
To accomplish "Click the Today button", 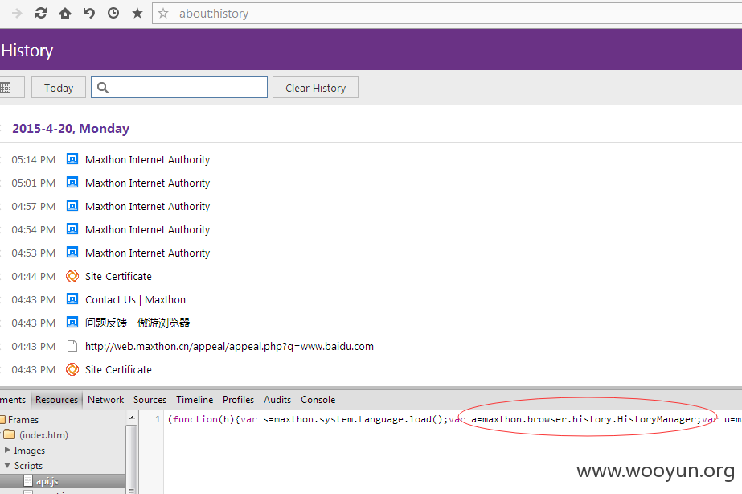I will [x=59, y=88].
